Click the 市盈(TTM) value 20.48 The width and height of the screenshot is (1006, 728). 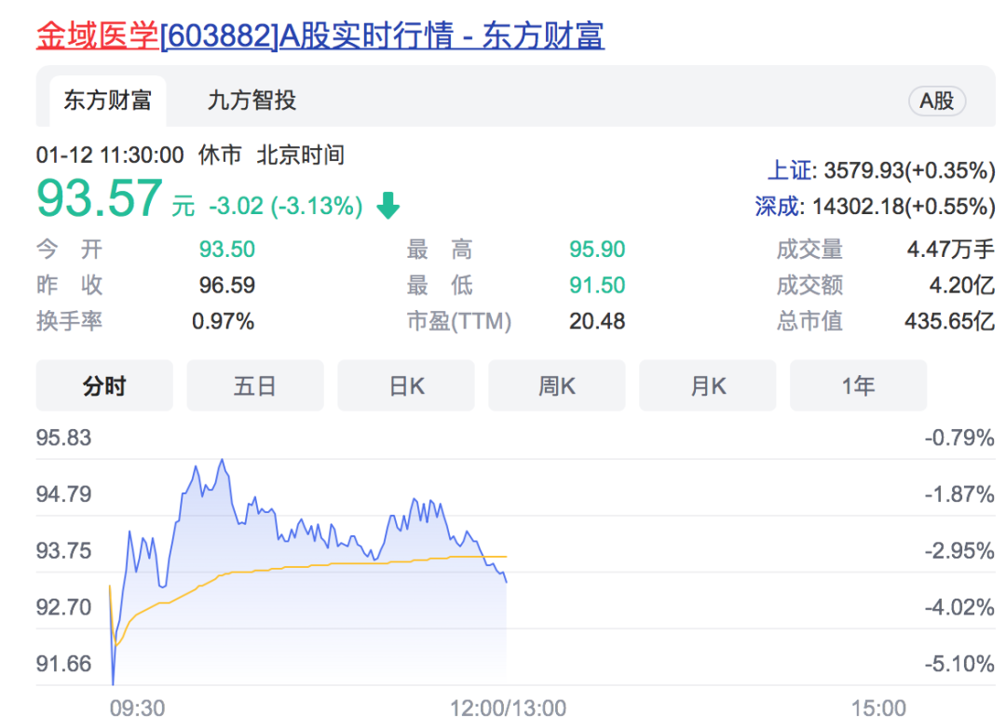pos(597,320)
